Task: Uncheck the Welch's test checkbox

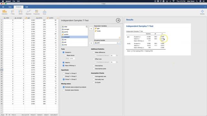Action: click(x=63, y=63)
